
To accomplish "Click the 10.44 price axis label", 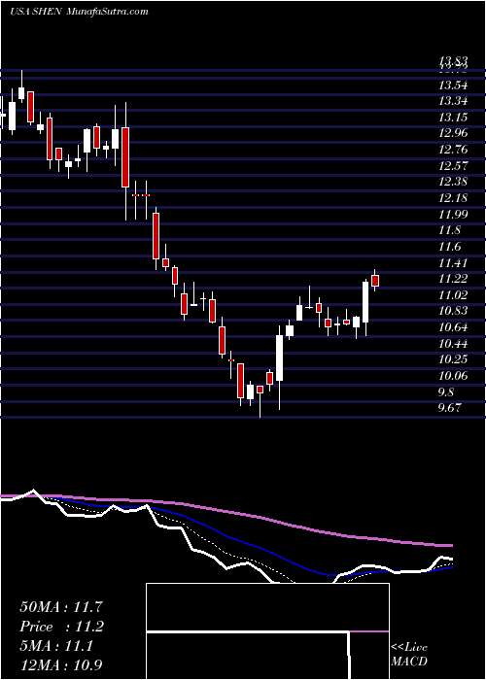I will coord(453,344).
